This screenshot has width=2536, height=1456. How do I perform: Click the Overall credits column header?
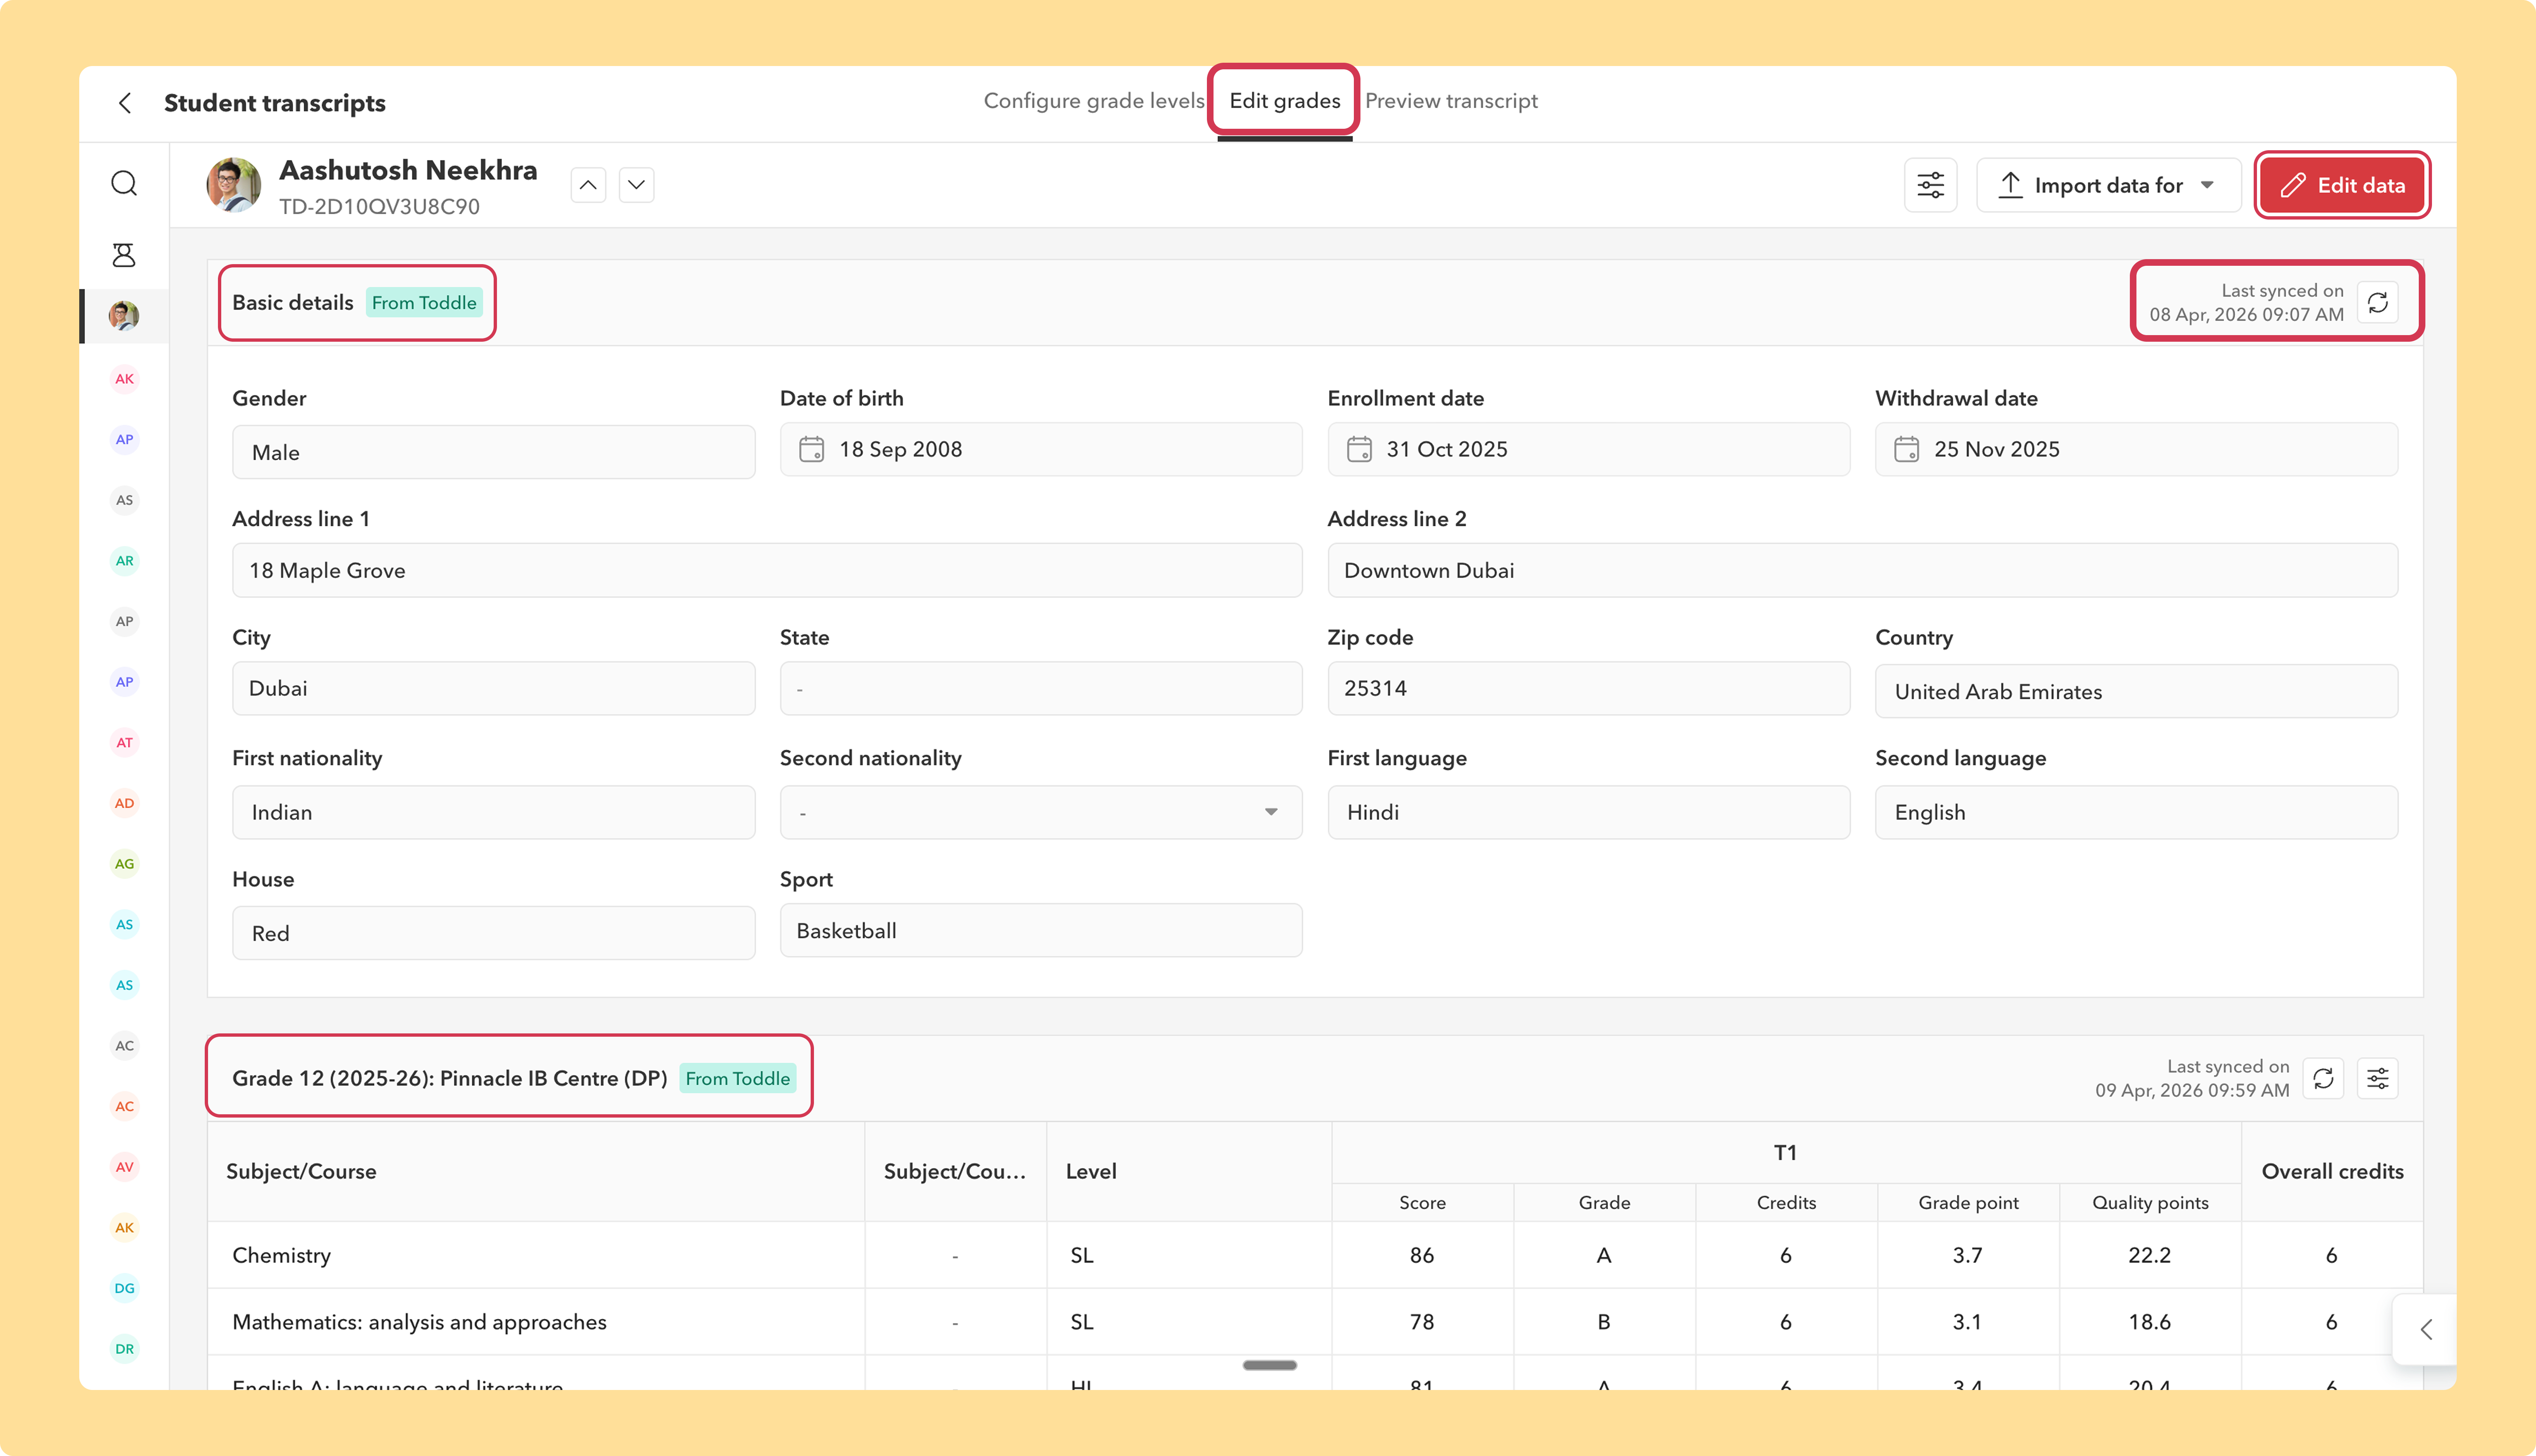click(2332, 1171)
